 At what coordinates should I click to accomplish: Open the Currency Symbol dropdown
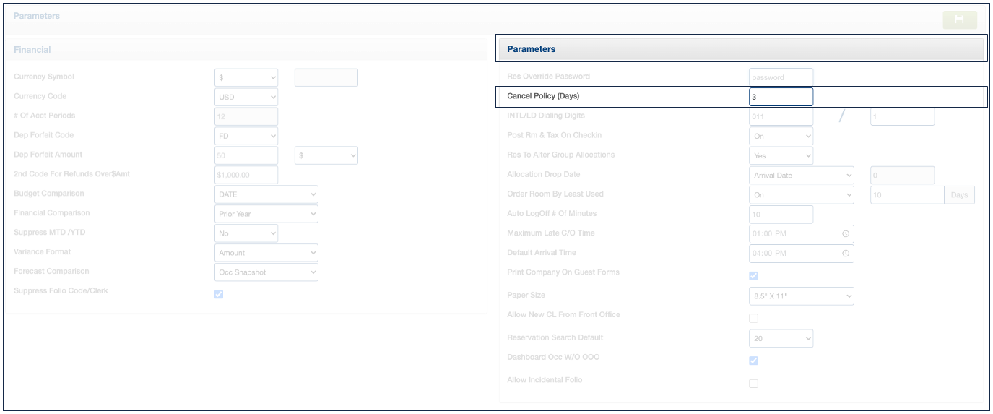click(246, 77)
